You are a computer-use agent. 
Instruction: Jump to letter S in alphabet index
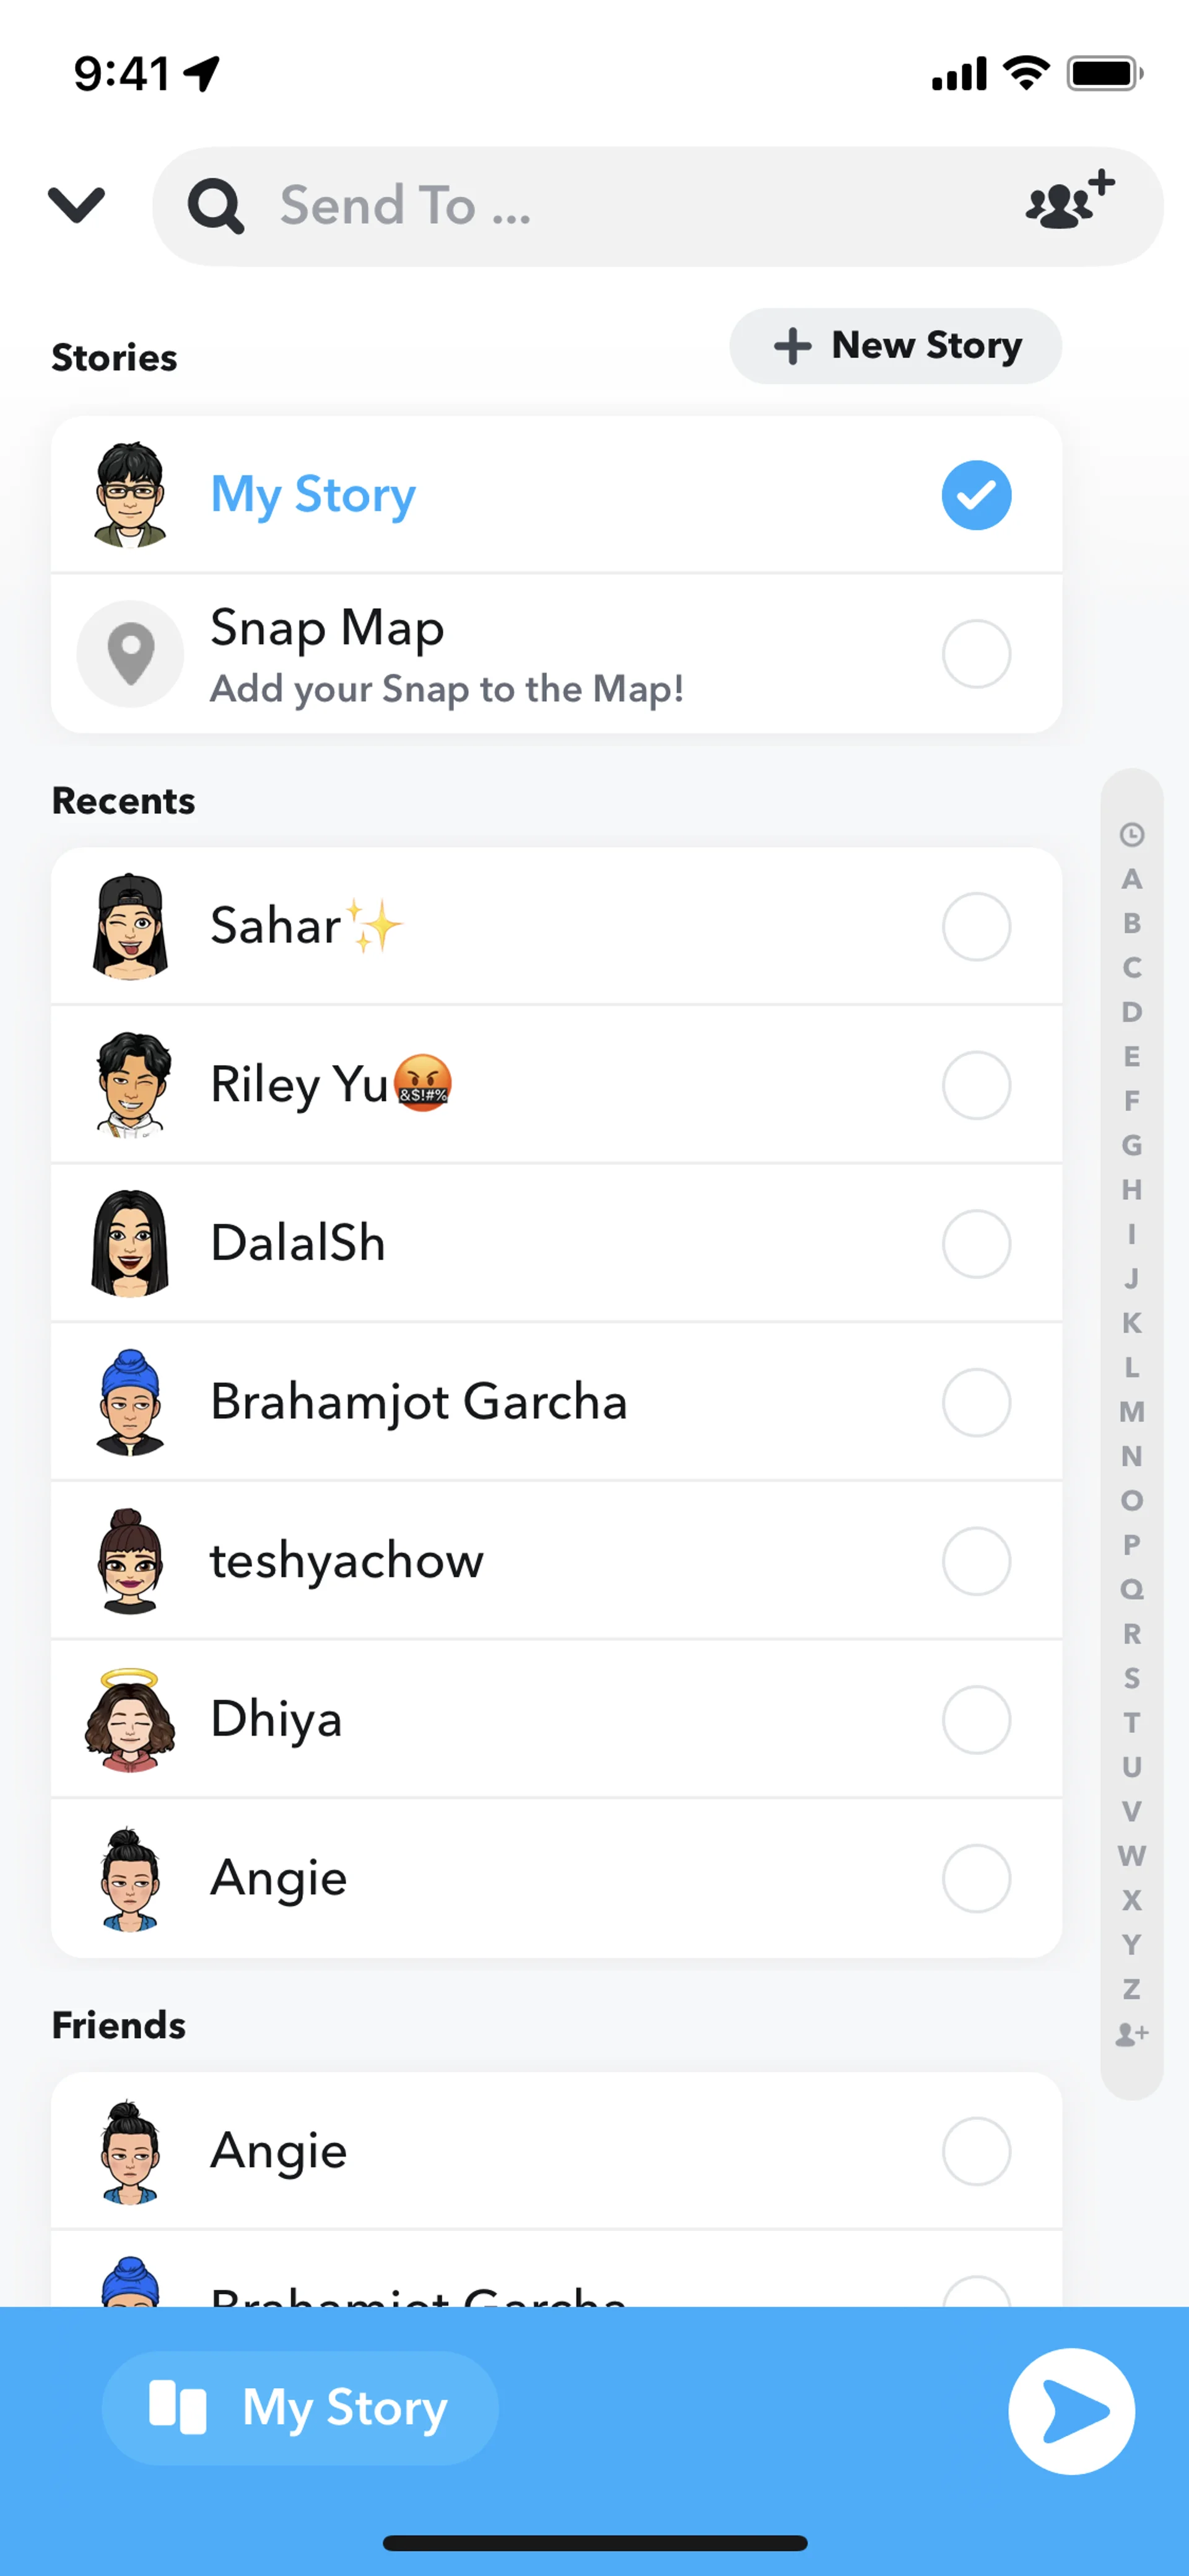[x=1131, y=1678]
